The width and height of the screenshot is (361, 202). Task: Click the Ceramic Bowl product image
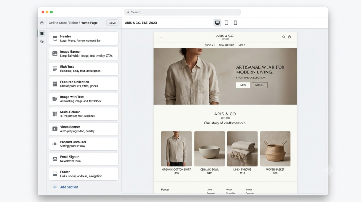(x=209, y=149)
